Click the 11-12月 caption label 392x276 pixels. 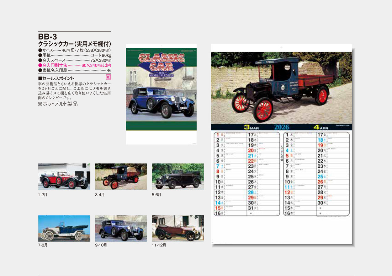[x=159, y=245]
